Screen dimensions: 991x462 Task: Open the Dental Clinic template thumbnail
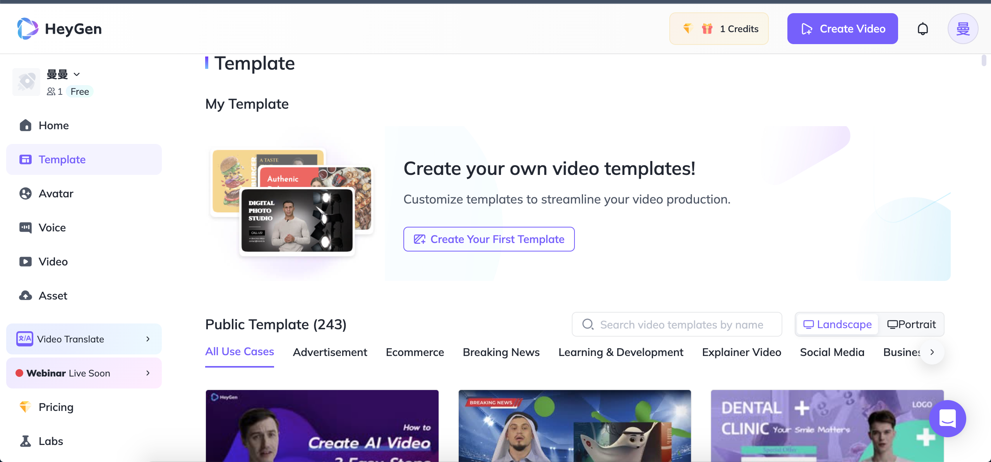point(827,426)
